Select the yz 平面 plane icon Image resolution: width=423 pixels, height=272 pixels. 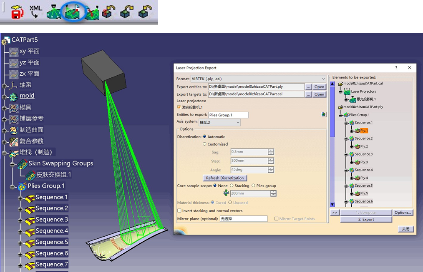(x=13, y=63)
